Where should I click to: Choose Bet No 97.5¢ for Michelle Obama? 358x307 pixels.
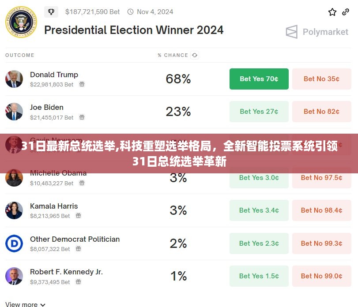(321, 178)
